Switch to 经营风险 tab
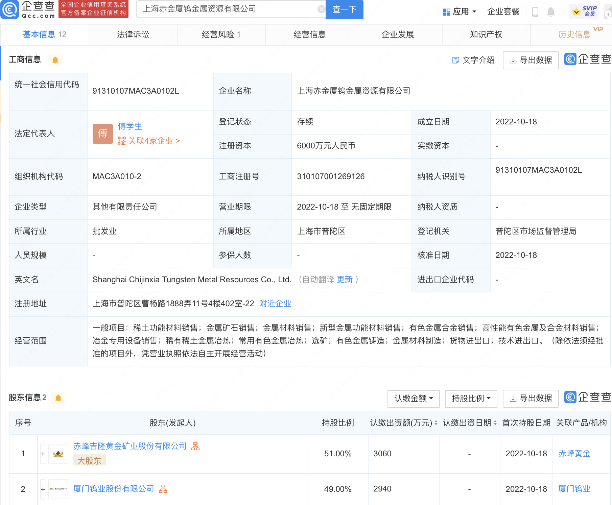This screenshot has height=505, width=612. [x=221, y=34]
